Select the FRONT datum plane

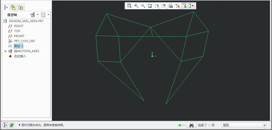click(x=19, y=36)
